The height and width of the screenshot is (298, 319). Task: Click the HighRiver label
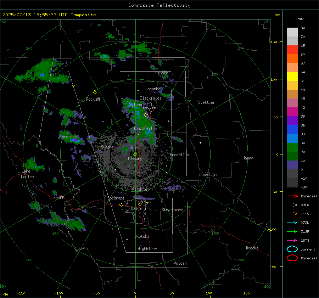click(x=147, y=249)
